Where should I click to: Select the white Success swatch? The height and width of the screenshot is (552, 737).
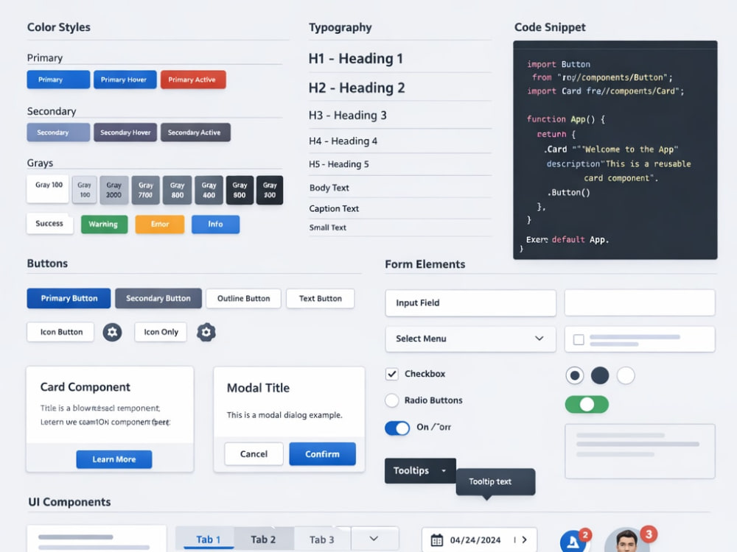click(x=49, y=224)
